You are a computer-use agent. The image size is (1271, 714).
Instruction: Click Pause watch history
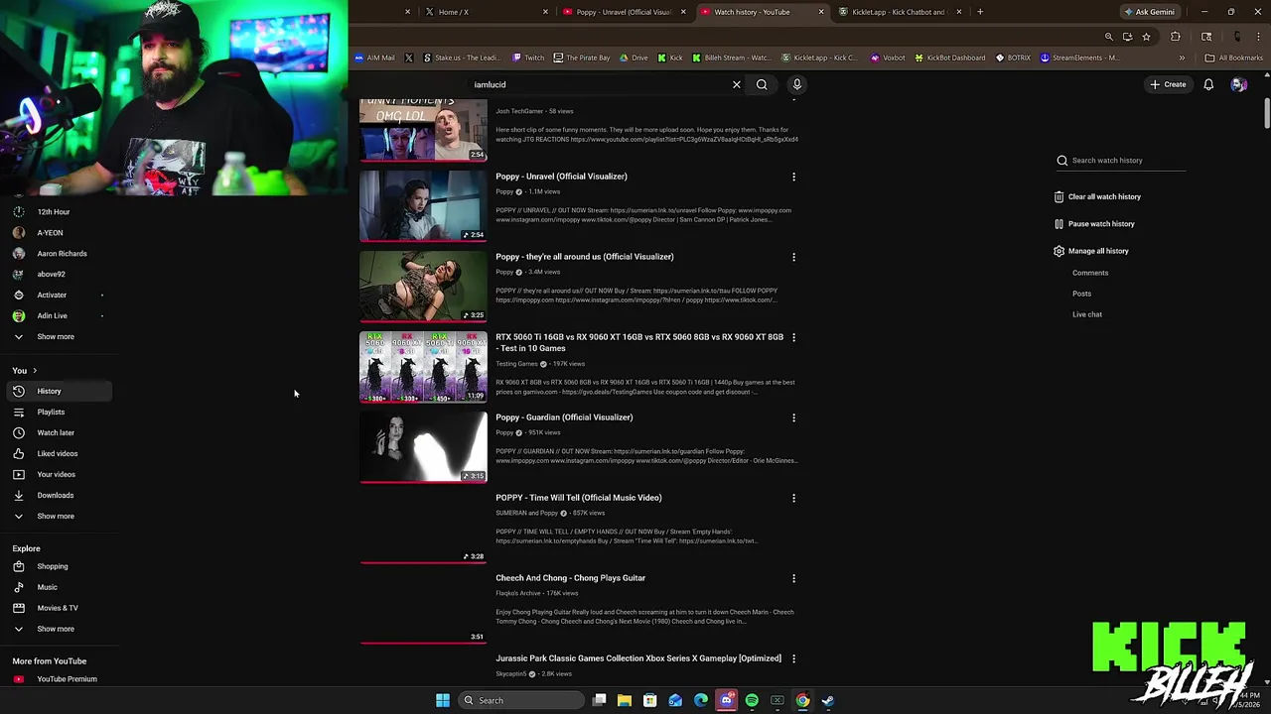(1094, 224)
